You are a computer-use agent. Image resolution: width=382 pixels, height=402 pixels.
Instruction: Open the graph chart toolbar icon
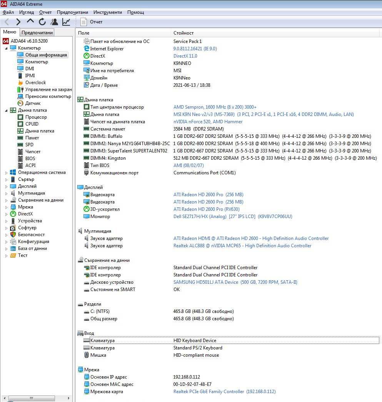[66, 22]
